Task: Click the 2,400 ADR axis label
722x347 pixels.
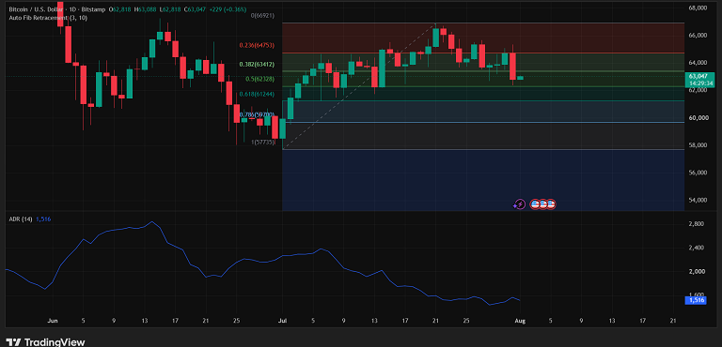Action: (x=697, y=248)
